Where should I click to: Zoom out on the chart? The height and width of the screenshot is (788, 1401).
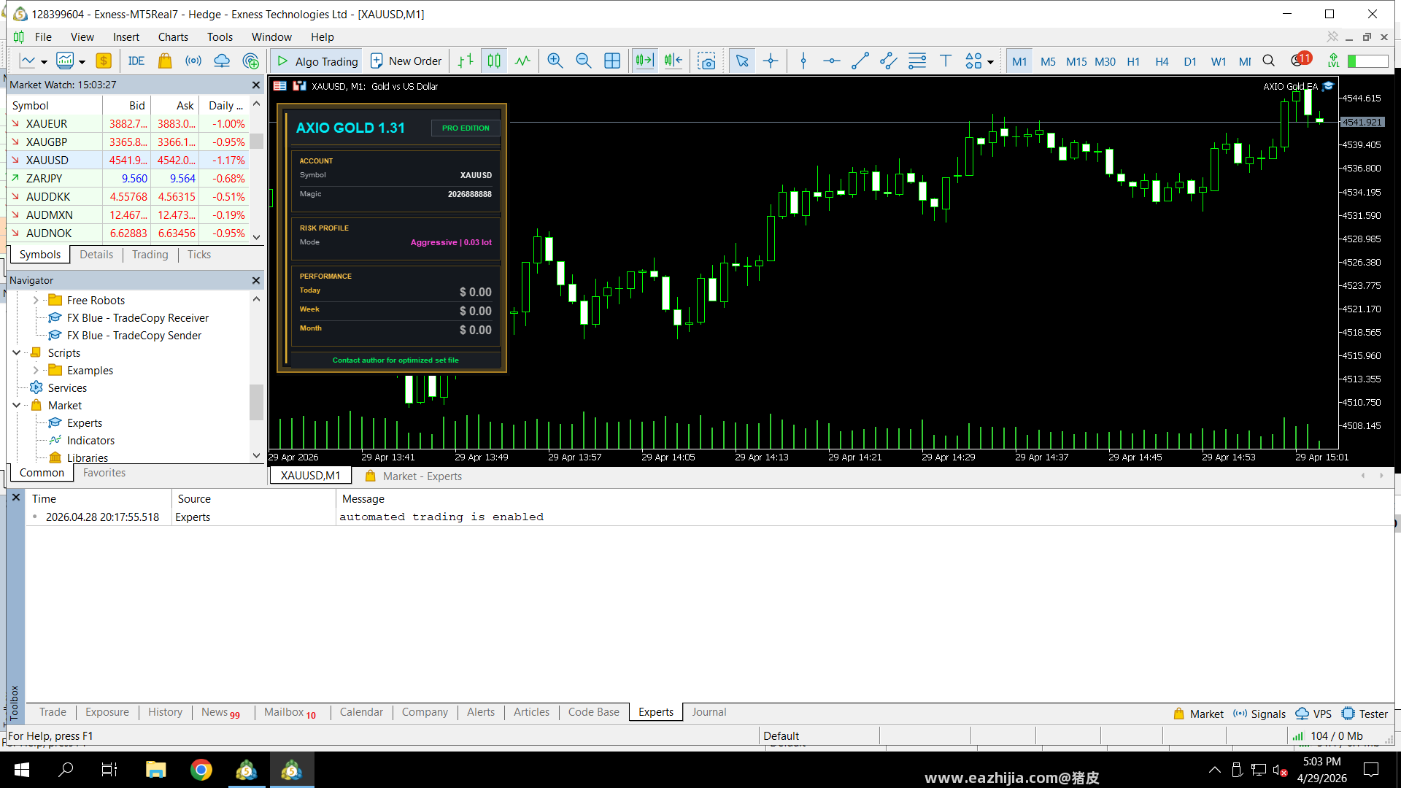[x=584, y=61]
